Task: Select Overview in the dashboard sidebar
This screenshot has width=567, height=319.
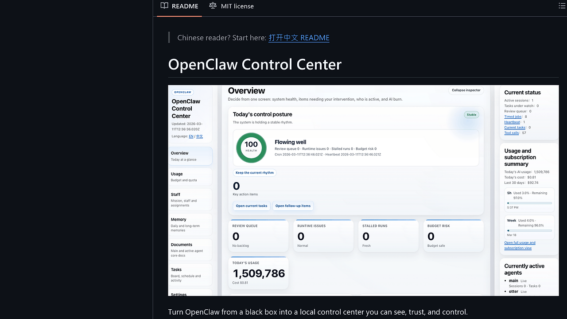Action: click(190, 156)
